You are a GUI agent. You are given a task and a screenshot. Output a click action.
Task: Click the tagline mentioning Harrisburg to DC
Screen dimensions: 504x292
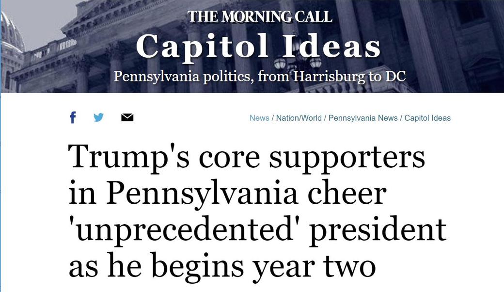[x=259, y=76]
